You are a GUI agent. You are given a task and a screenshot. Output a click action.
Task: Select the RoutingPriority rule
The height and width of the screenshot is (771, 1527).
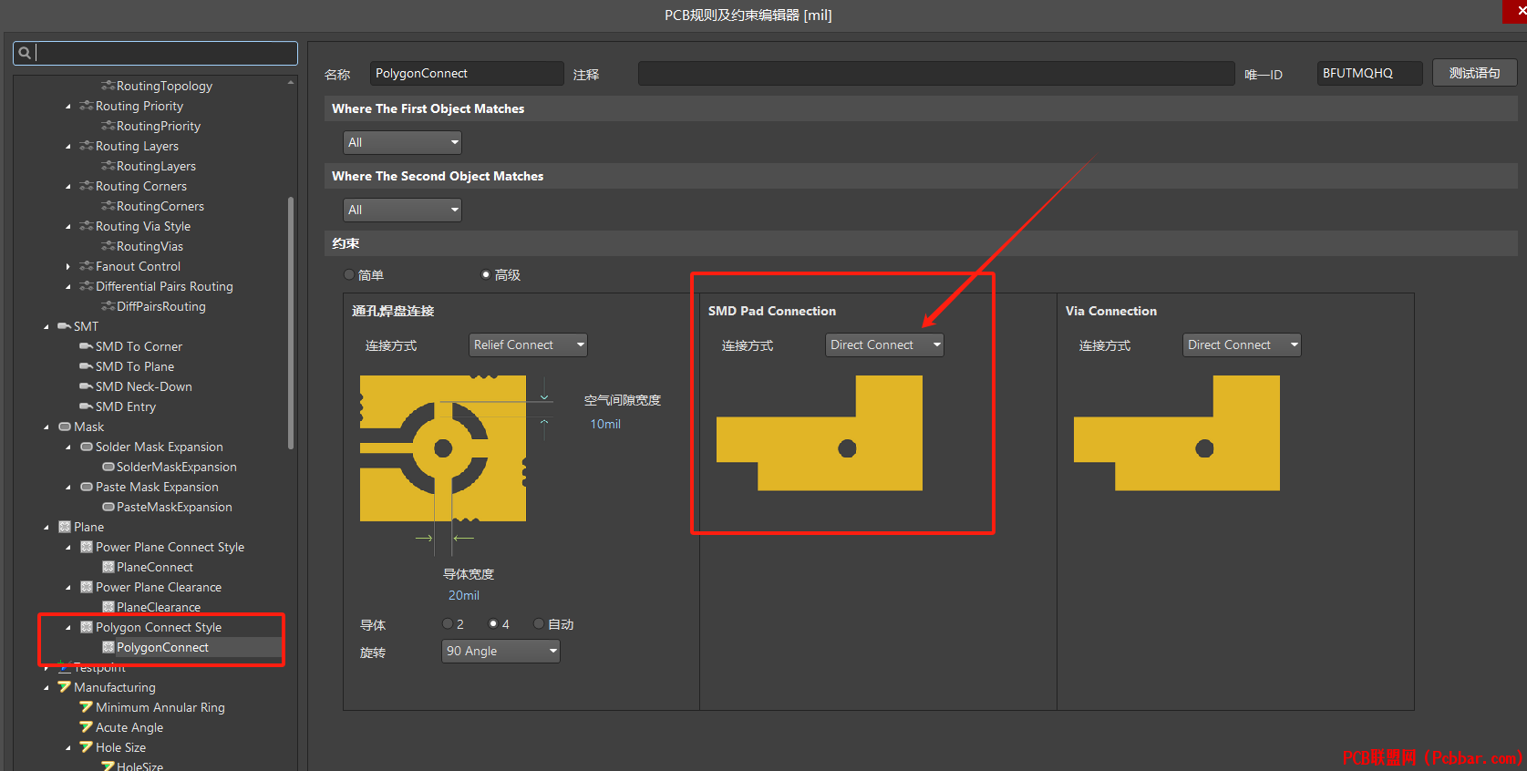click(159, 126)
